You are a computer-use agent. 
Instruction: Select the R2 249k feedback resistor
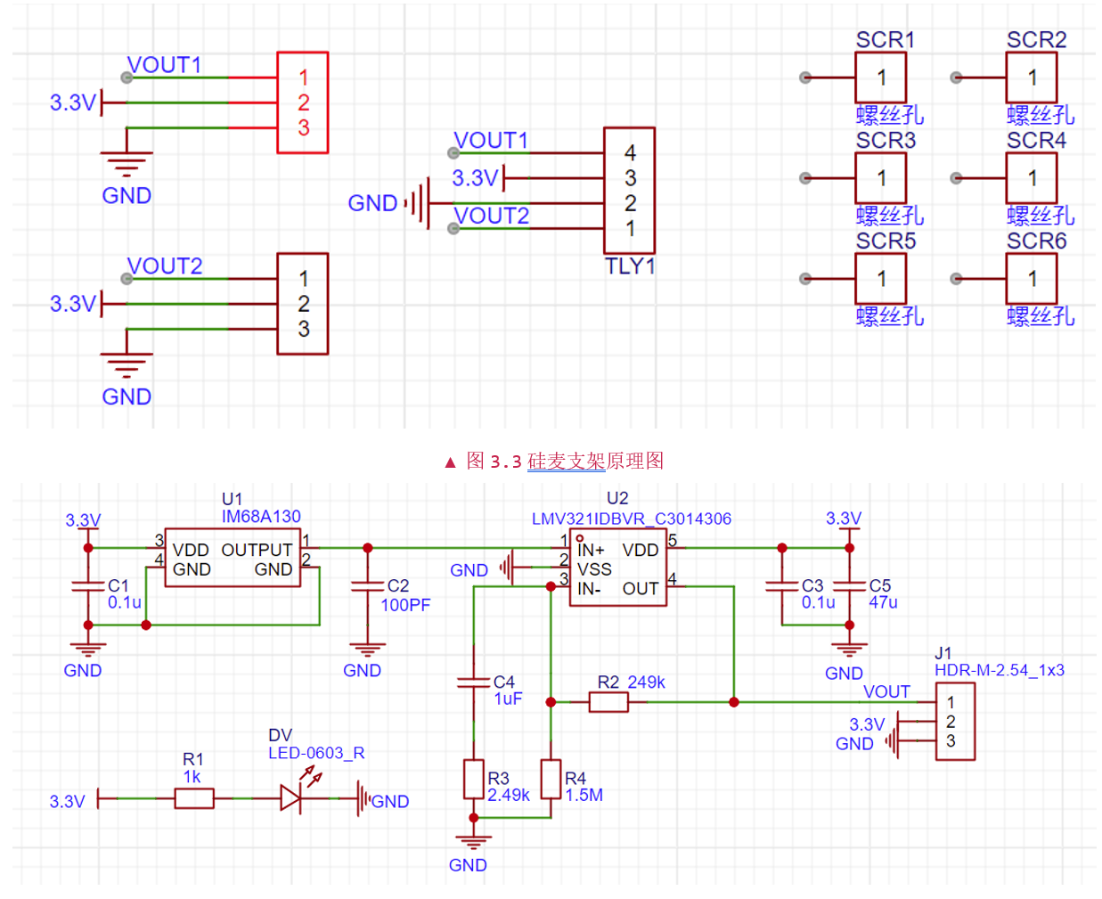click(608, 702)
